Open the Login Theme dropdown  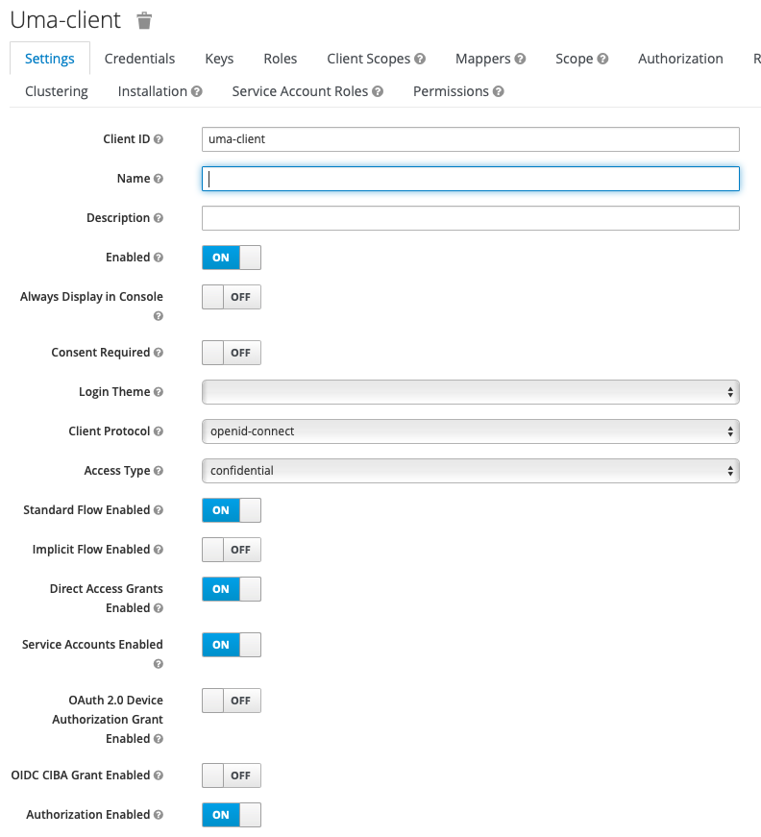point(470,392)
